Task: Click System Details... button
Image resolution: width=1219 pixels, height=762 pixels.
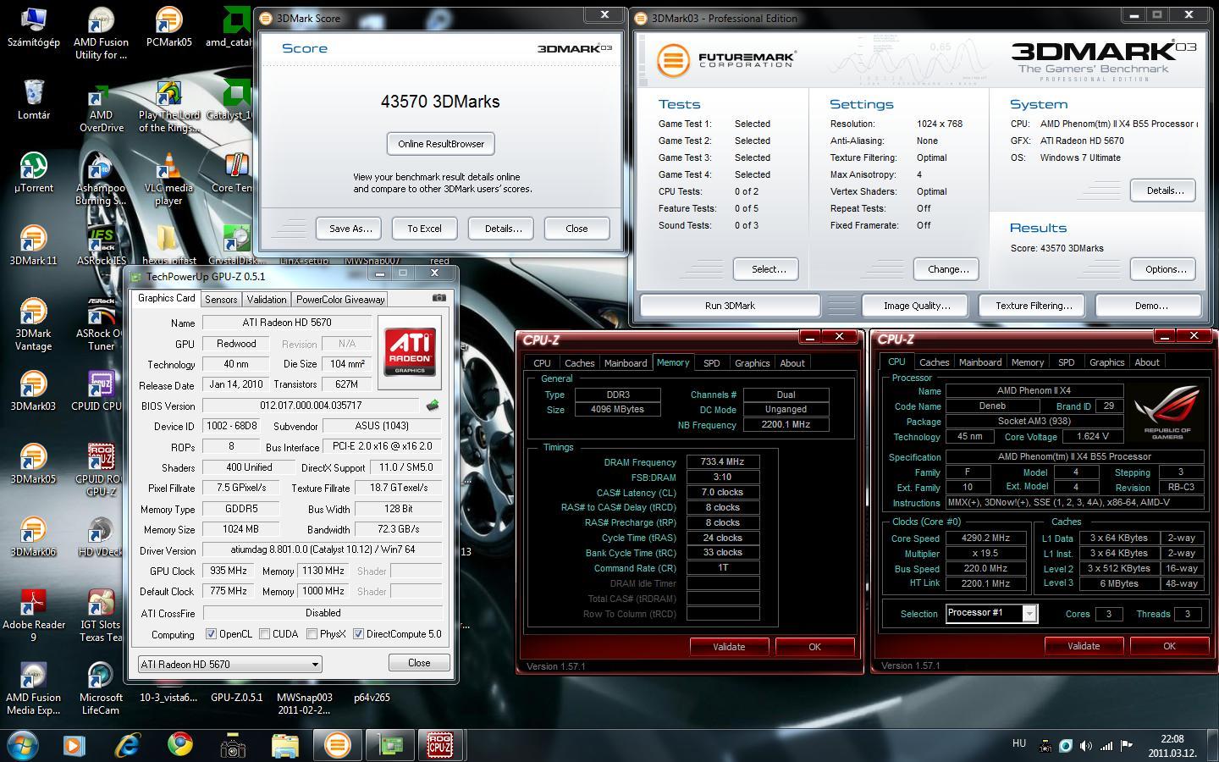Action: (1165, 190)
